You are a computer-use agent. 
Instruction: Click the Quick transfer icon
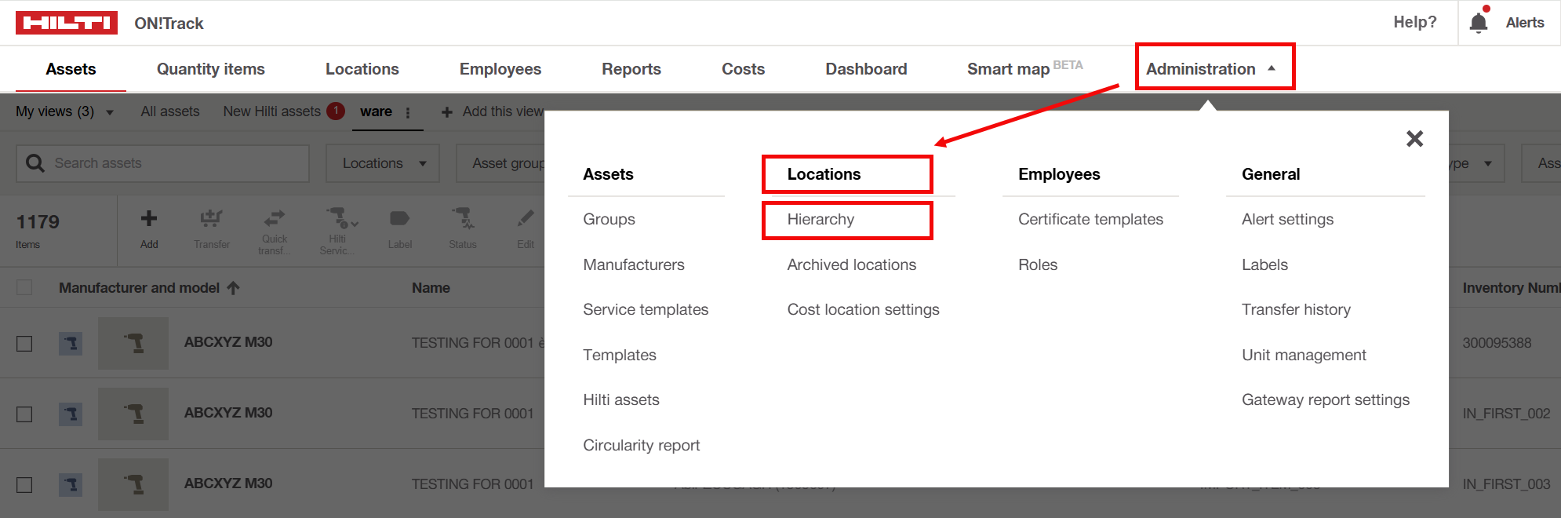click(x=275, y=219)
